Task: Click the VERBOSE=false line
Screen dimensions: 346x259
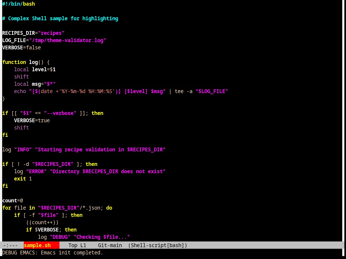Action: 22,47
